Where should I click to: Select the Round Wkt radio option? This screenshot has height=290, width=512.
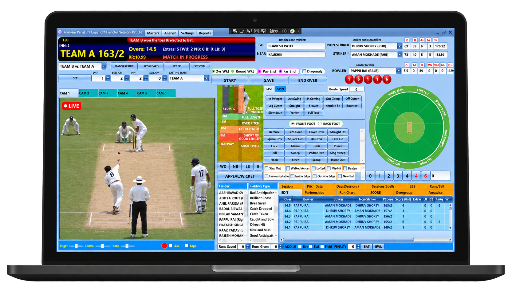pyautogui.click(x=233, y=71)
